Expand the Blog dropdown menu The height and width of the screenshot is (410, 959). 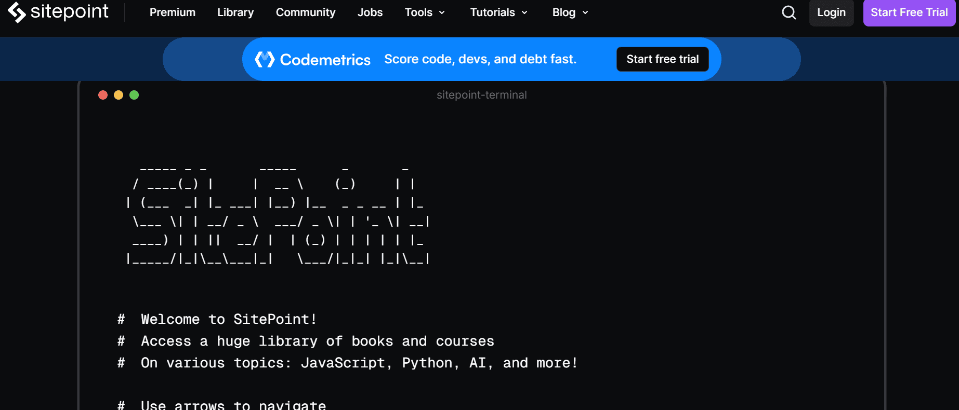click(570, 12)
